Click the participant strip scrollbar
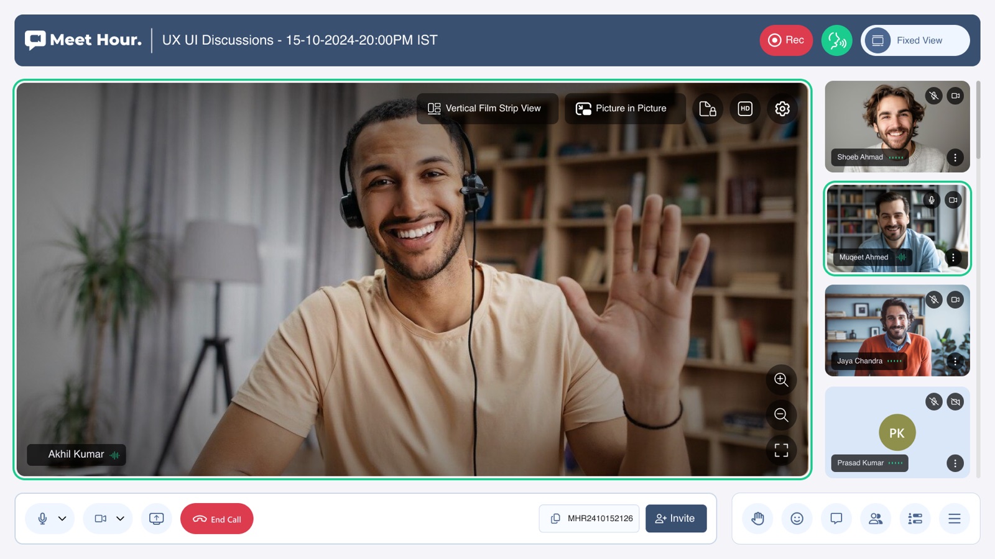Viewport: 995px width, 559px height. click(x=978, y=119)
